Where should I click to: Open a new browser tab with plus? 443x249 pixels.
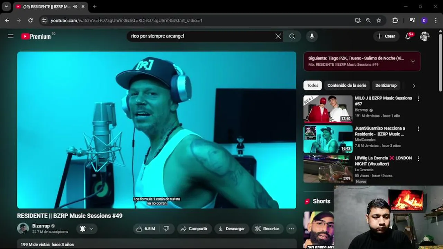pos(94,7)
